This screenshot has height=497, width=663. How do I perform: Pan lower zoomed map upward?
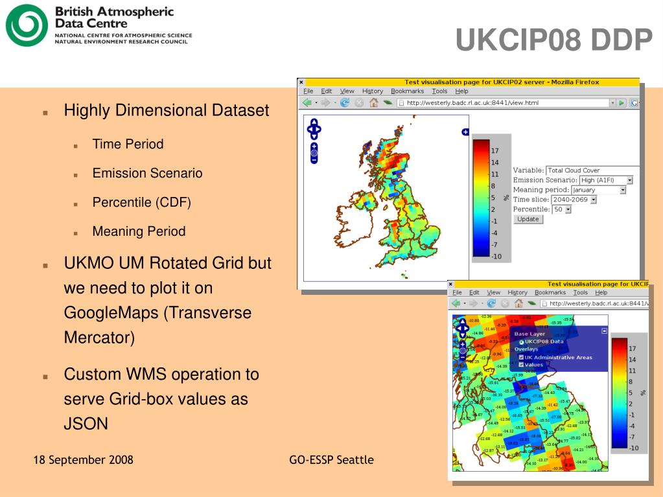tap(463, 321)
